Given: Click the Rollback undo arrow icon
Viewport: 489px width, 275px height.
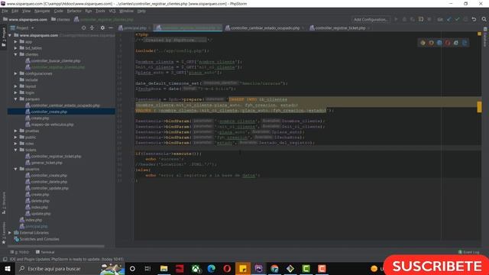Looking at the screenshot, I should point(474,19).
